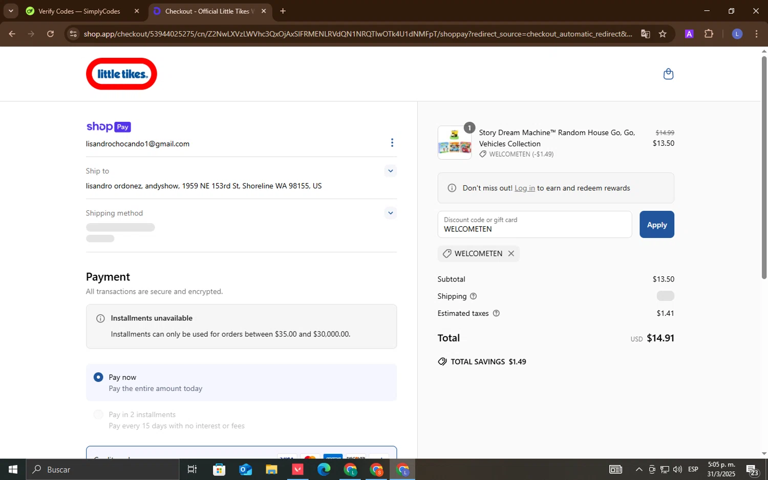
Task: Click the Story Dream Machine product thumbnail
Action: point(455,143)
